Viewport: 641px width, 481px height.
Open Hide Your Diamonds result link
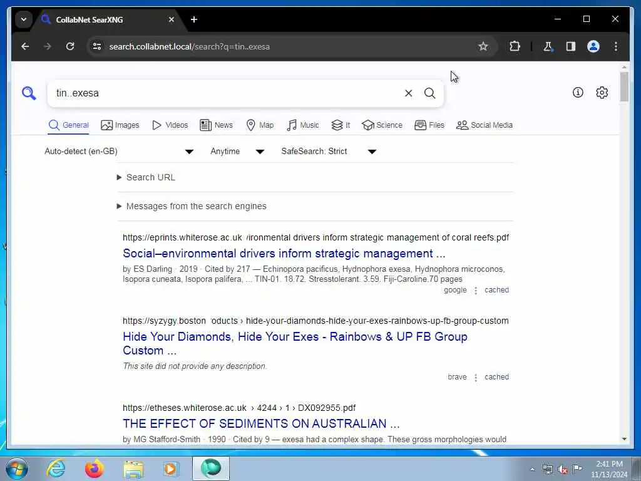[x=295, y=344]
